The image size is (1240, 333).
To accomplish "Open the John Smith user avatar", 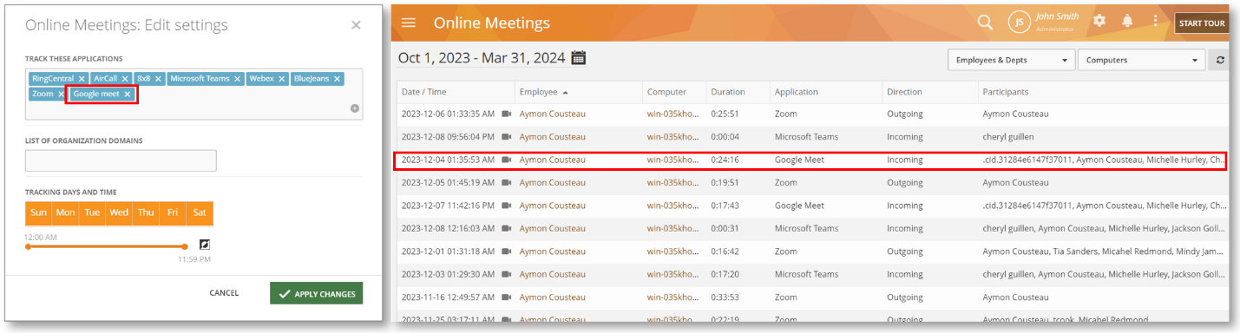I will click(x=1019, y=23).
